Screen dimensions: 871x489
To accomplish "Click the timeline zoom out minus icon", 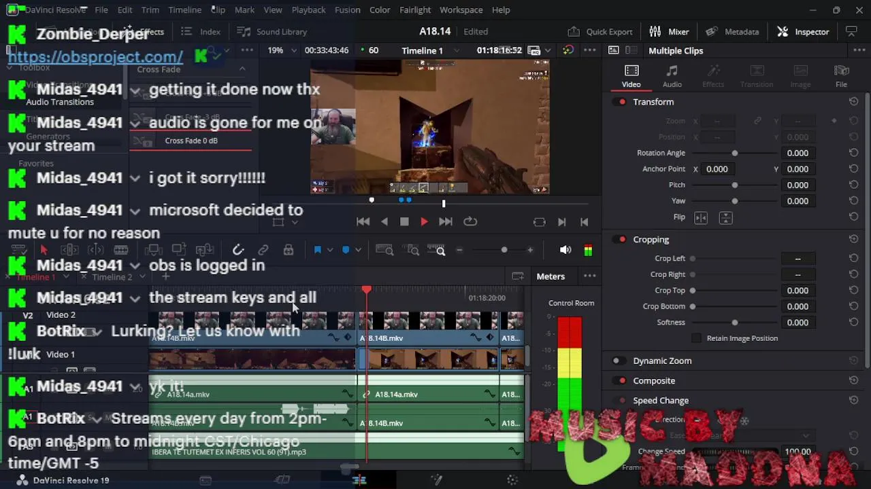I will [x=459, y=250].
